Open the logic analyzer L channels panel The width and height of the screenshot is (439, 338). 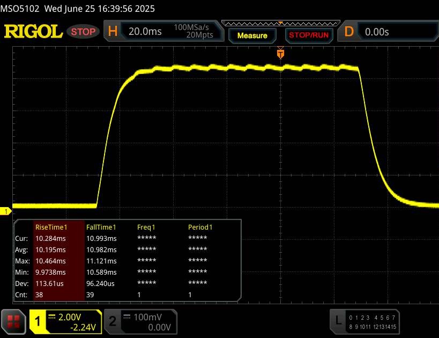coord(364,322)
